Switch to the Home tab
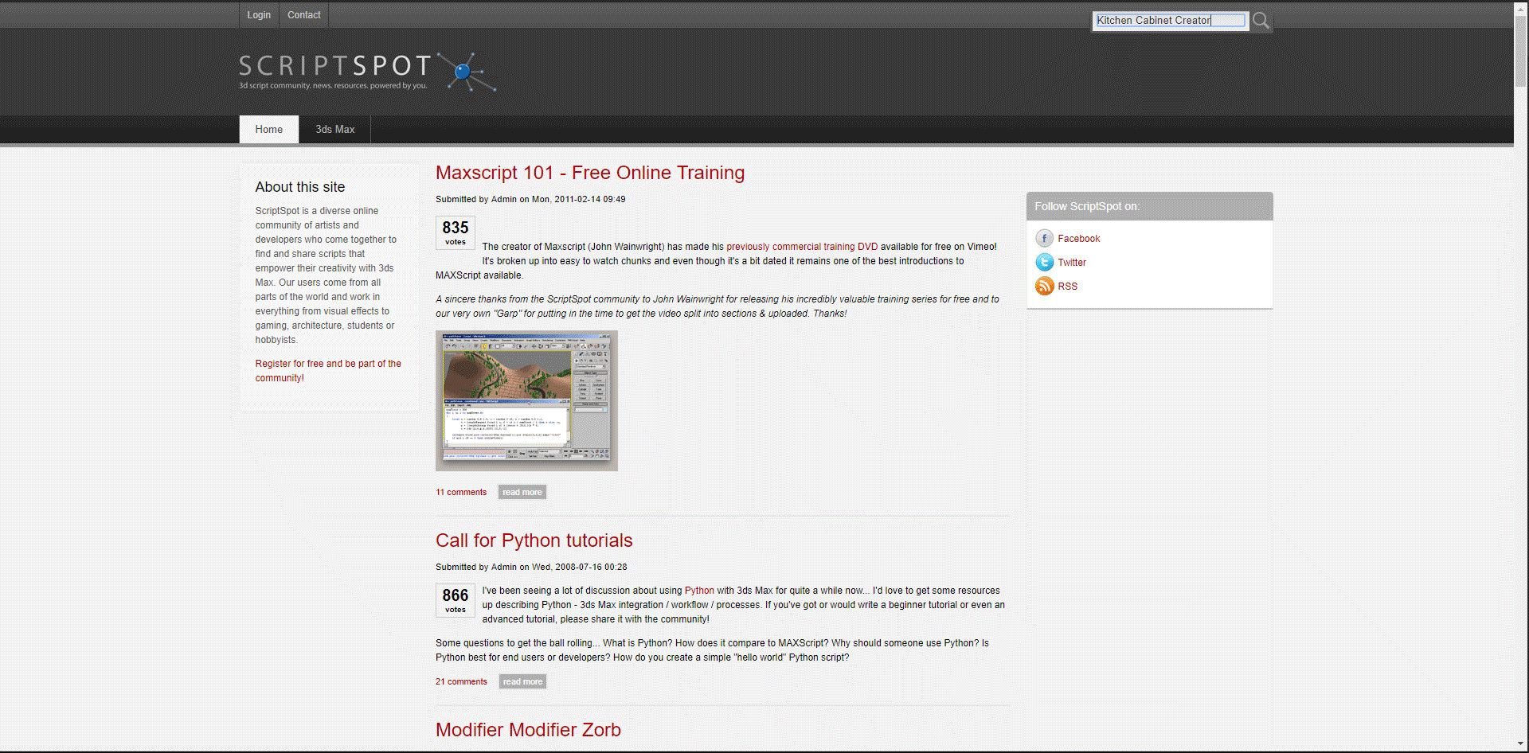 click(269, 130)
